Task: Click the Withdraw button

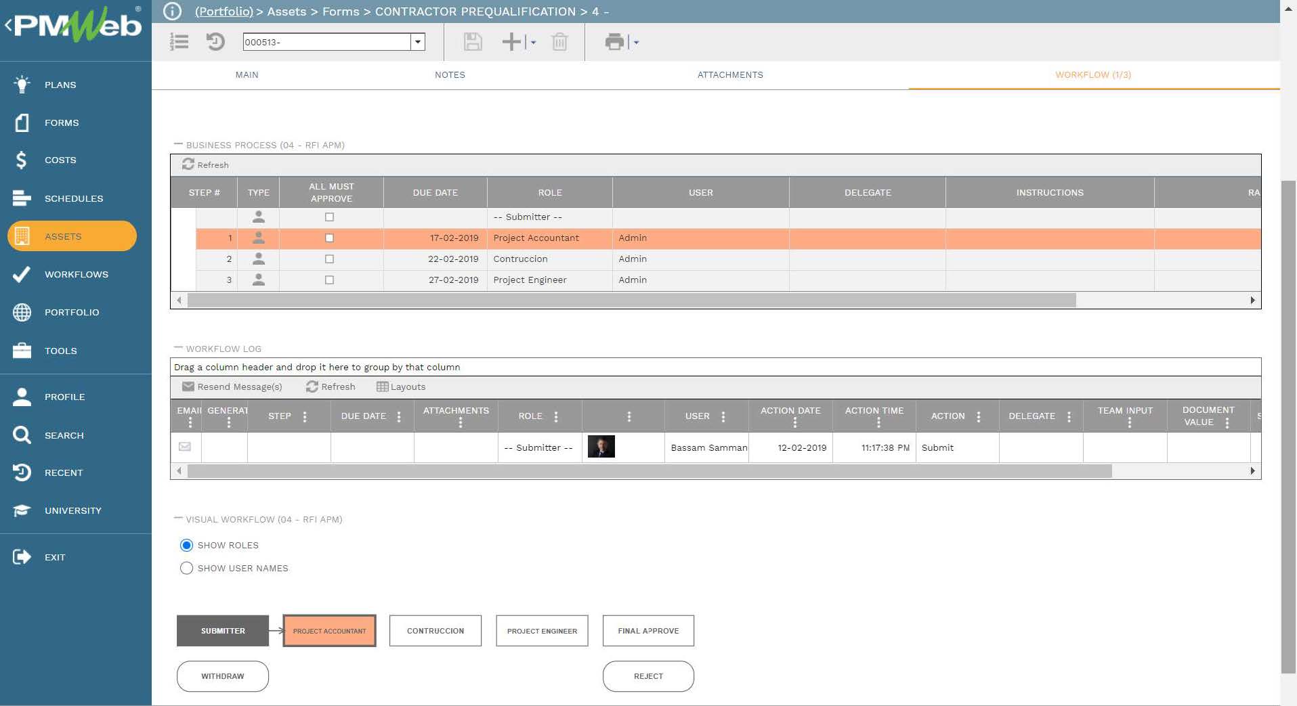Action: click(x=222, y=676)
